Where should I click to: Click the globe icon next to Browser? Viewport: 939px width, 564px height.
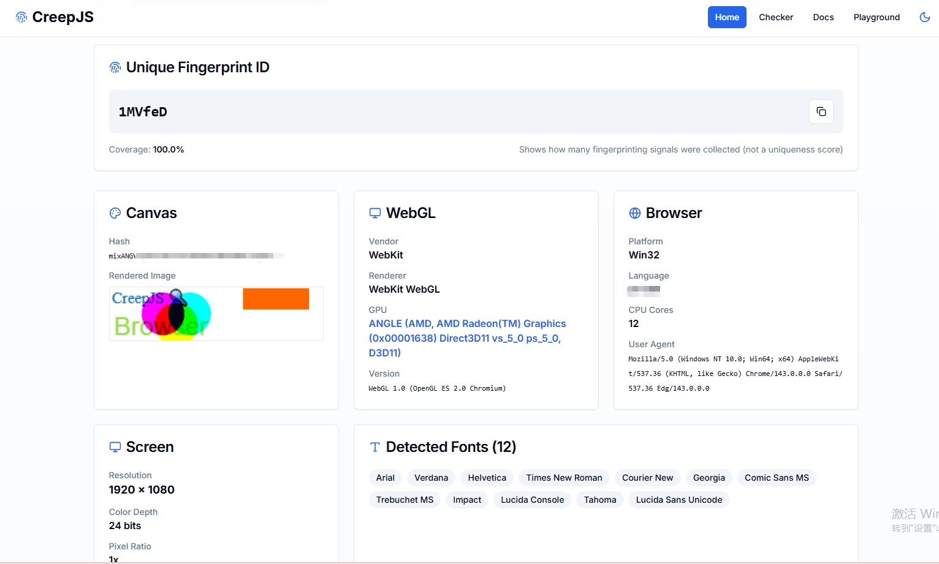(x=635, y=213)
